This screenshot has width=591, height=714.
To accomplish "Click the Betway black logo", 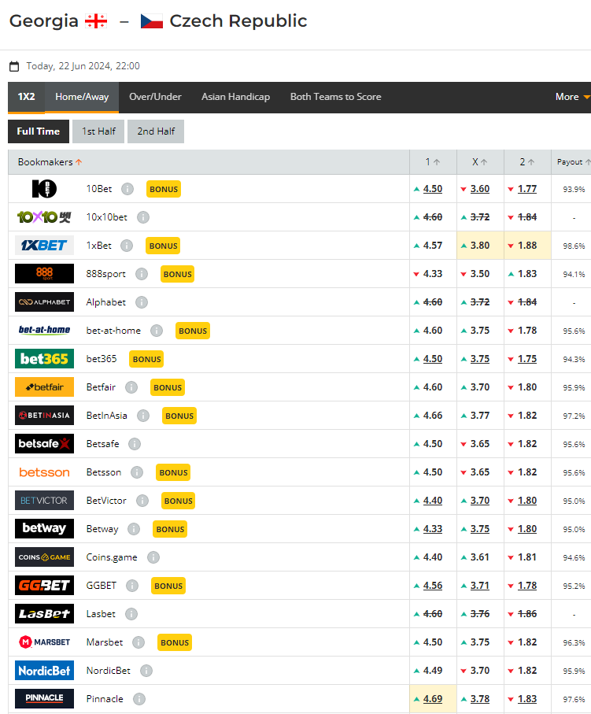I will 44,529.
